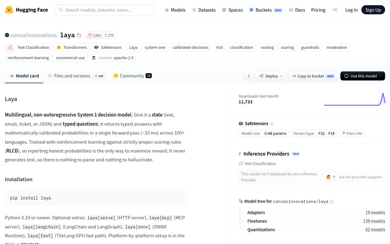Click the downloads trend chart
390x244 pixels.
coord(355,99)
